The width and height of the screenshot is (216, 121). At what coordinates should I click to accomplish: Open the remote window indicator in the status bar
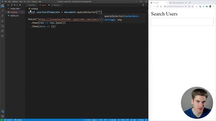2,120
